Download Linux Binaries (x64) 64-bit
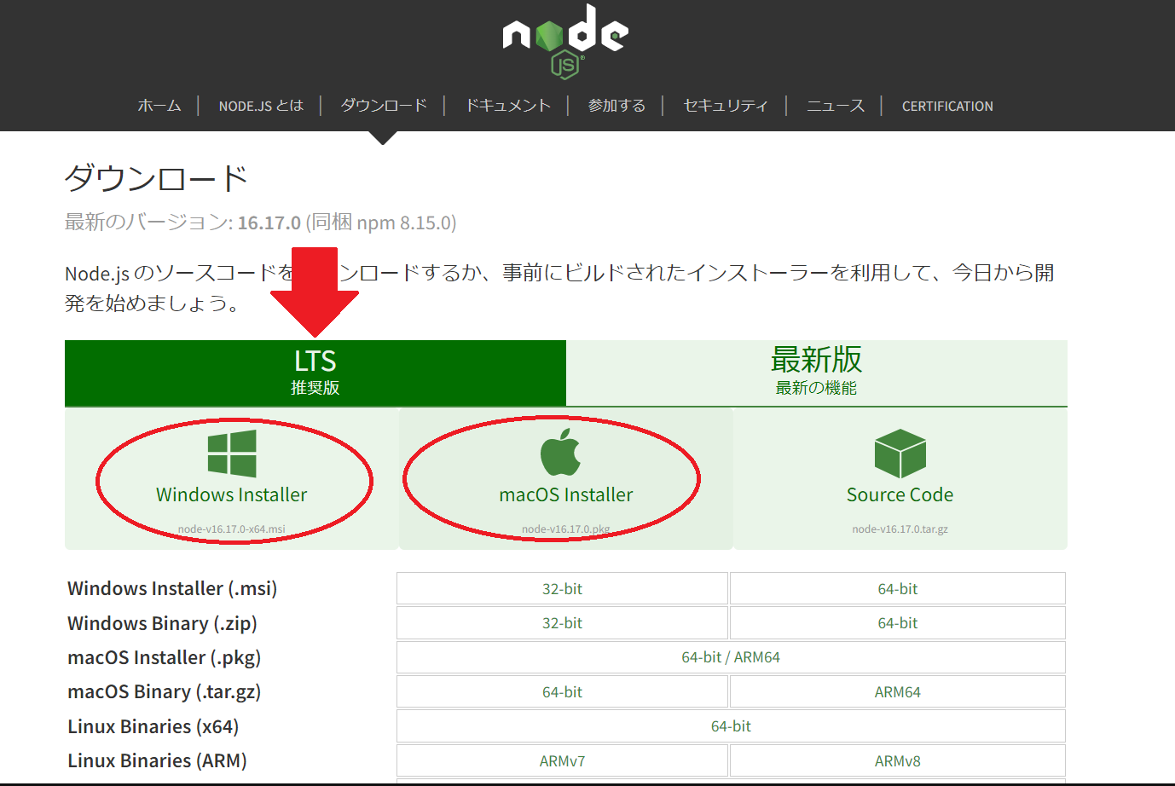The image size is (1175, 786). pyautogui.click(x=731, y=726)
